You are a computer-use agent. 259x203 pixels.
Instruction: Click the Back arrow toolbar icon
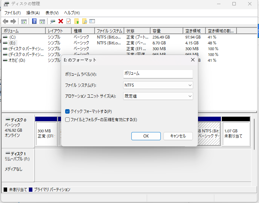[x=5, y=21]
